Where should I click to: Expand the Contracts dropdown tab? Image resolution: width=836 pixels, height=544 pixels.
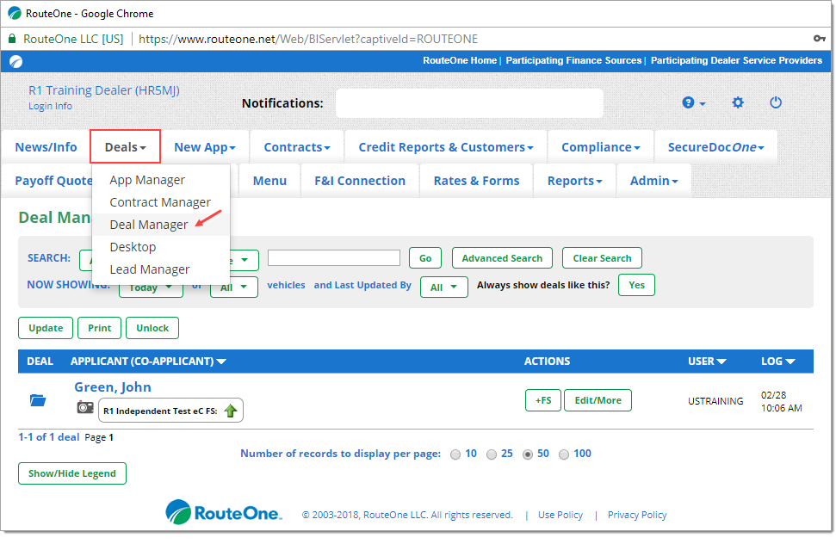click(297, 147)
